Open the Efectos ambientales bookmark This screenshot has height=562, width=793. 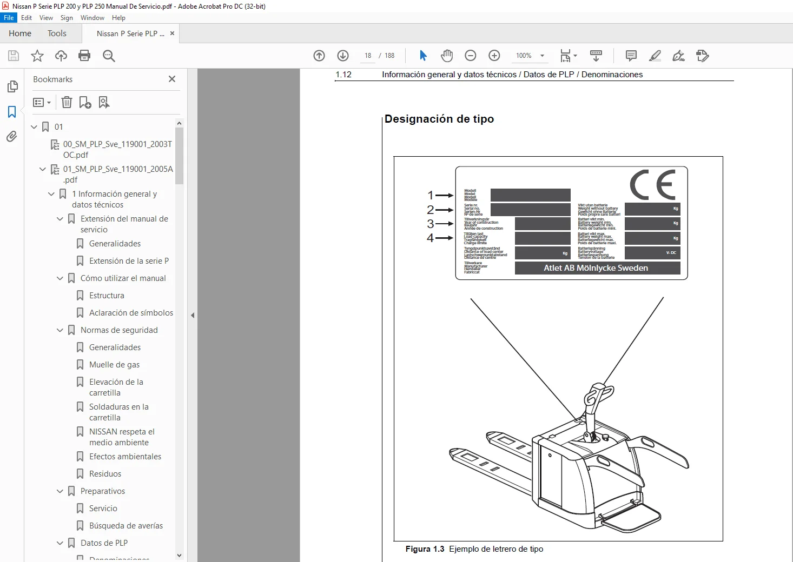pyautogui.click(x=125, y=457)
